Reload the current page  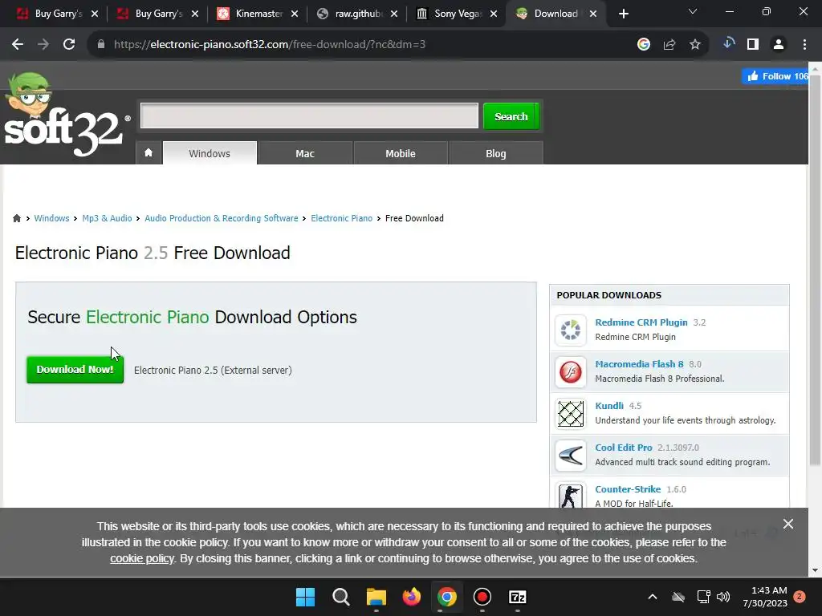69,45
